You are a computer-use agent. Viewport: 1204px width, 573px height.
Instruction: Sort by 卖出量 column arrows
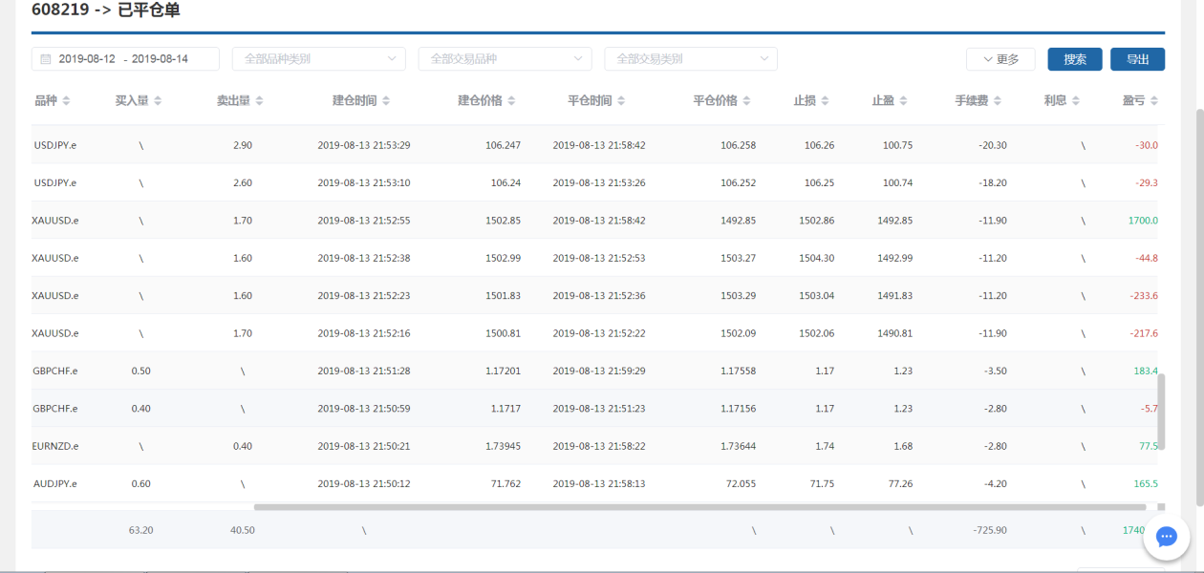[259, 101]
